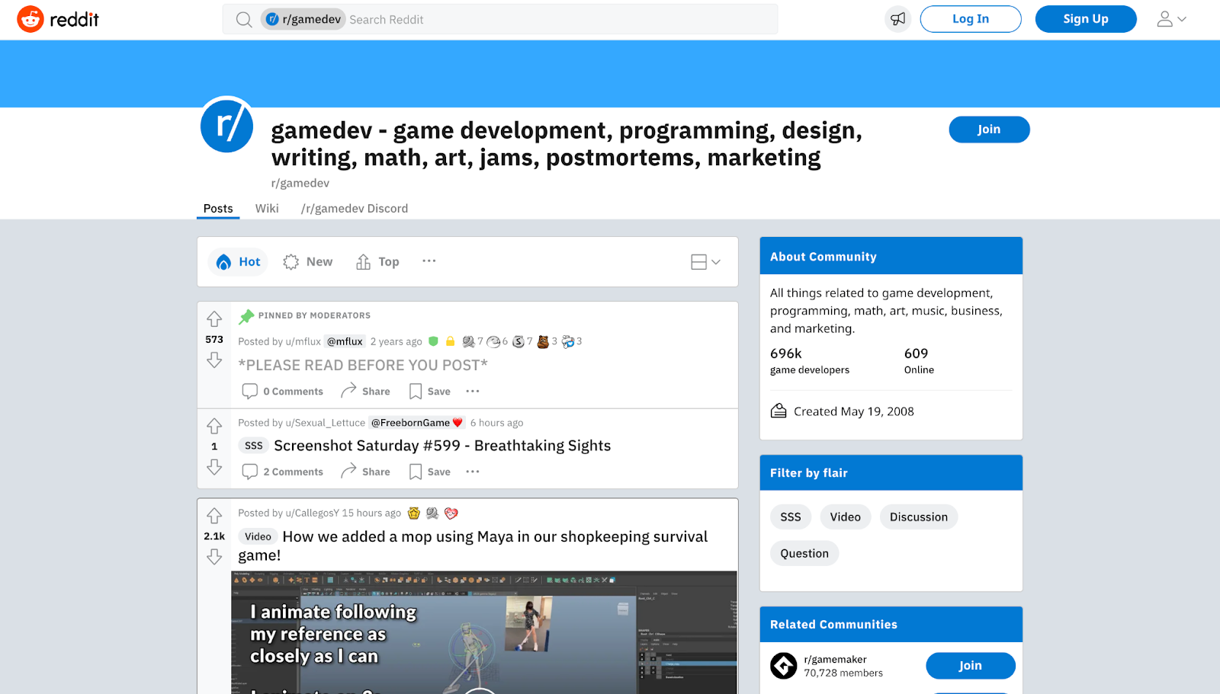
Task: Click the green moderator shield icon
Action: (434, 341)
